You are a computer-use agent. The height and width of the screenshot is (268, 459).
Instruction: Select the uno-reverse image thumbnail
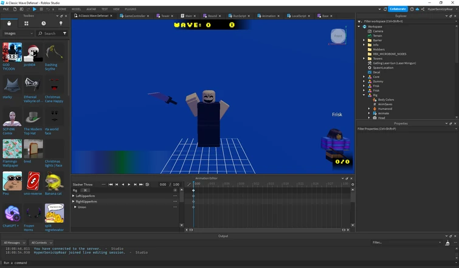[x=33, y=181]
